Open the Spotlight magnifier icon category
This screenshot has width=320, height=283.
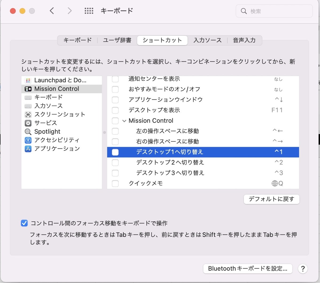[x=28, y=132]
